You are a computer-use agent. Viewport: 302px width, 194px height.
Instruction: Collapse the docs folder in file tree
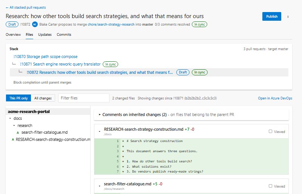coord(10,118)
